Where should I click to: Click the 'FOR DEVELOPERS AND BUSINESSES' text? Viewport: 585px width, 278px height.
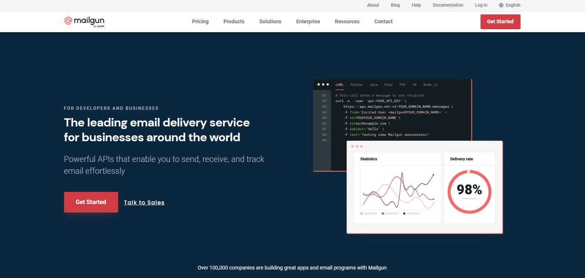coord(111,108)
